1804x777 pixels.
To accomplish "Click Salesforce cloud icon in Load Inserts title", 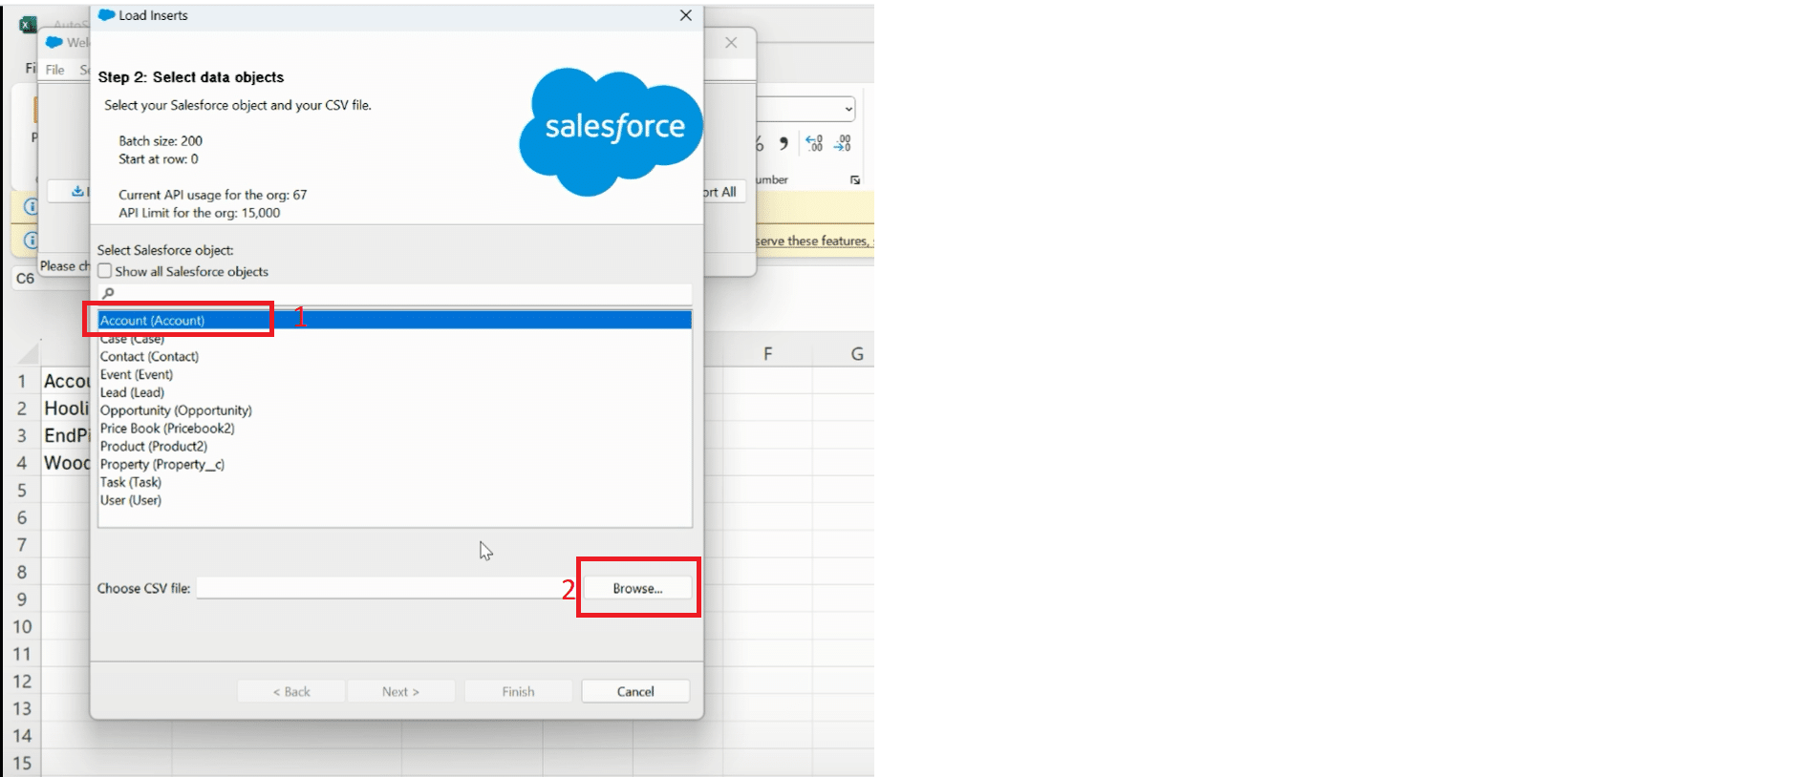I will pos(106,15).
